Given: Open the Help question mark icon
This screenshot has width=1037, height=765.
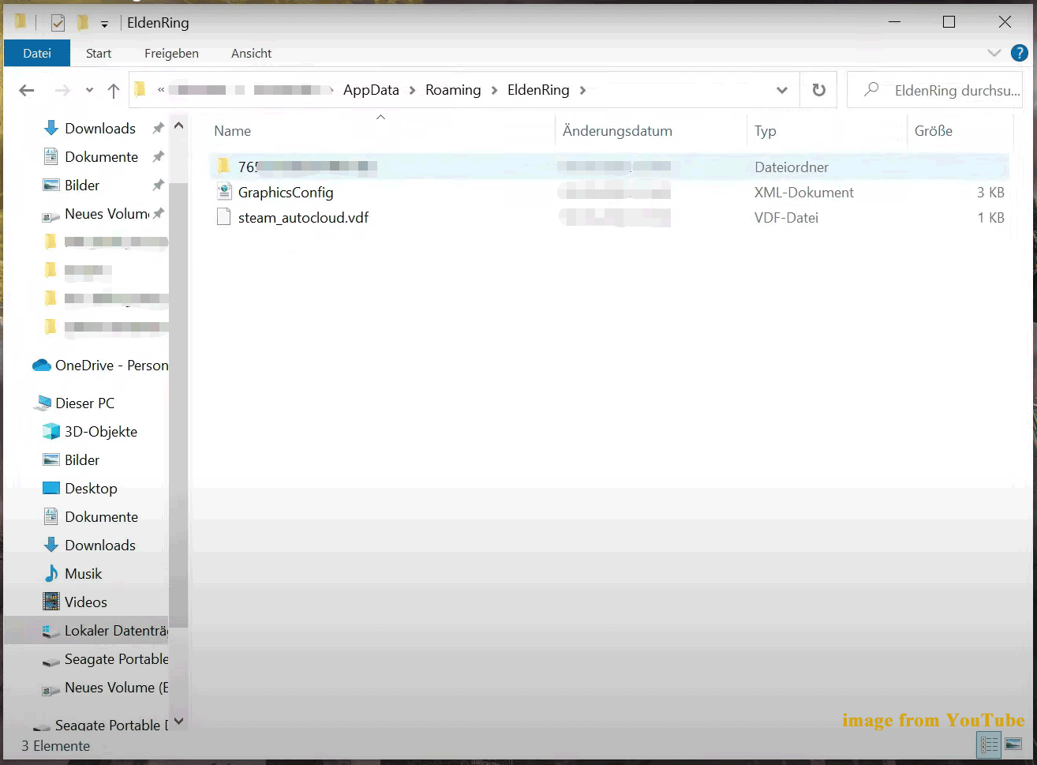Looking at the screenshot, I should coord(1019,54).
